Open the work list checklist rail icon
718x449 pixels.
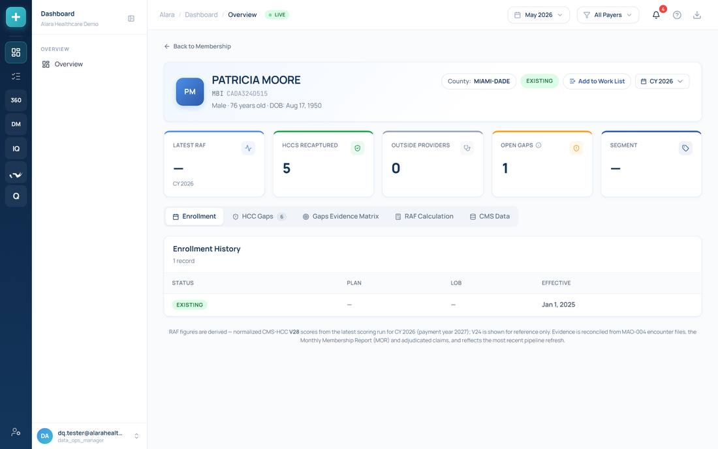point(16,76)
